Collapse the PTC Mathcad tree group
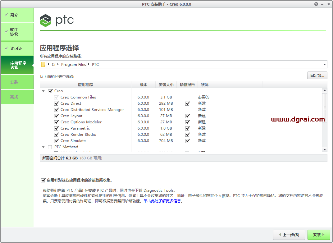This screenshot has height=243, width=333. (43, 147)
